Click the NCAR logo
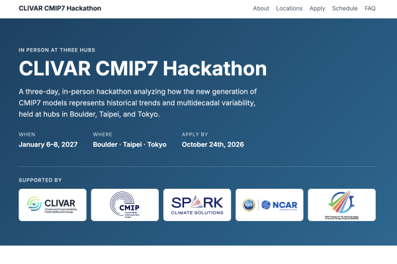Screen dimensions: 397x264 (x=279, y=205)
